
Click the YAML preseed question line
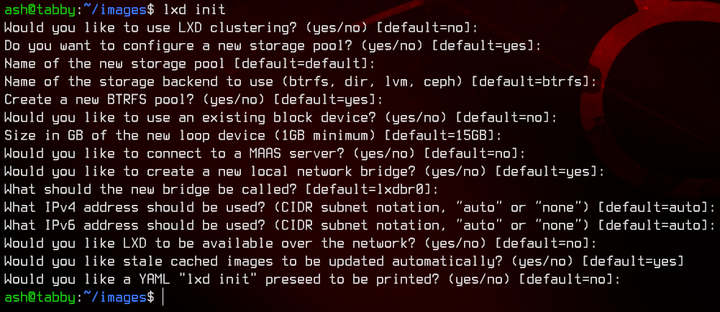coord(312,280)
